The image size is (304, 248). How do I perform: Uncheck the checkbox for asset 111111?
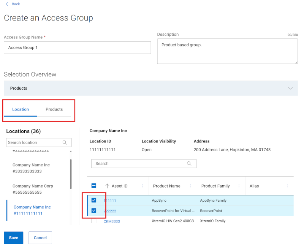93,201
